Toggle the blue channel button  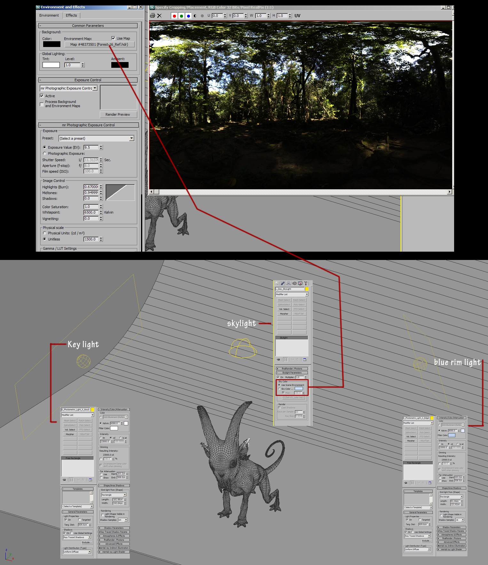188,16
